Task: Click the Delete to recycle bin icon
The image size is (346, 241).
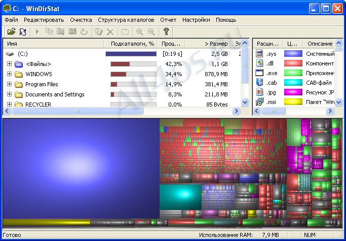Action: point(99,31)
